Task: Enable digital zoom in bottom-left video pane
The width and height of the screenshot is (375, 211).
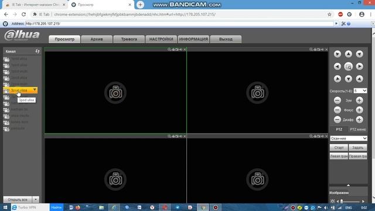Action: [x=169, y=136]
